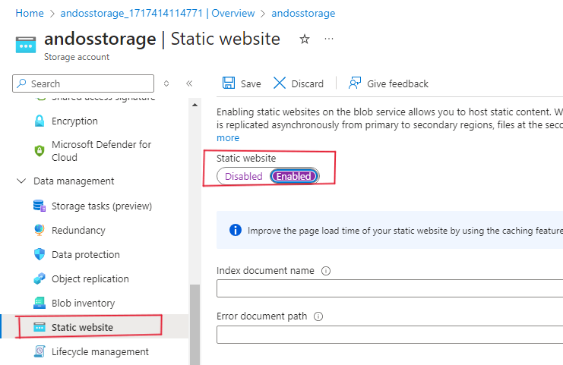Select the Redundancy globe icon
The width and height of the screenshot is (563, 365).
(40, 231)
